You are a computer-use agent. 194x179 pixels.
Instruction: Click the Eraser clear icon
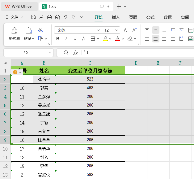coord(130,39)
